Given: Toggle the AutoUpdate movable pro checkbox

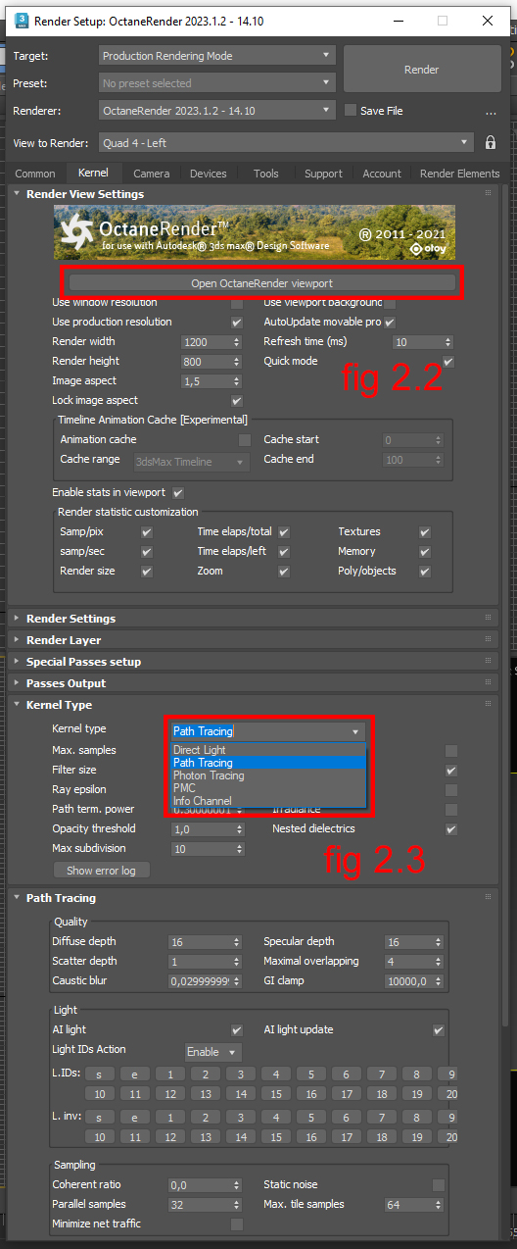Looking at the screenshot, I should [x=390, y=322].
